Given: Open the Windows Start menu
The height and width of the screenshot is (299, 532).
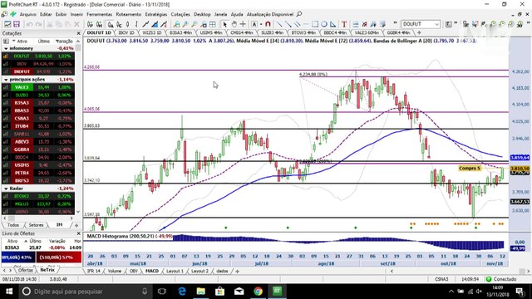Looking at the screenshot, I should [9, 292].
